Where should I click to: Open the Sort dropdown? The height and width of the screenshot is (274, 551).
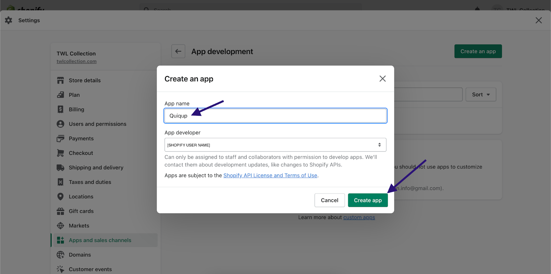point(481,95)
